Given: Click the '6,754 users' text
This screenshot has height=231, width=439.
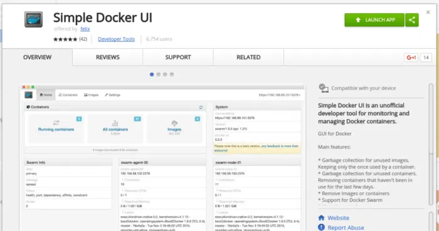Looking at the screenshot, I should click(159, 39).
